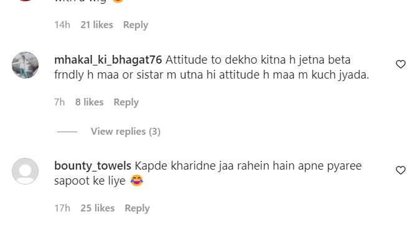Open the mhakal_ki_bhagat76 username link
Image resolution: width=407 pixels, height=227 pixels.
(x=108, y=60)
